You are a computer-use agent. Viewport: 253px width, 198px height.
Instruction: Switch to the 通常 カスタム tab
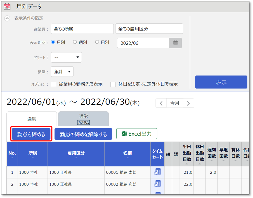pos(83,119)
